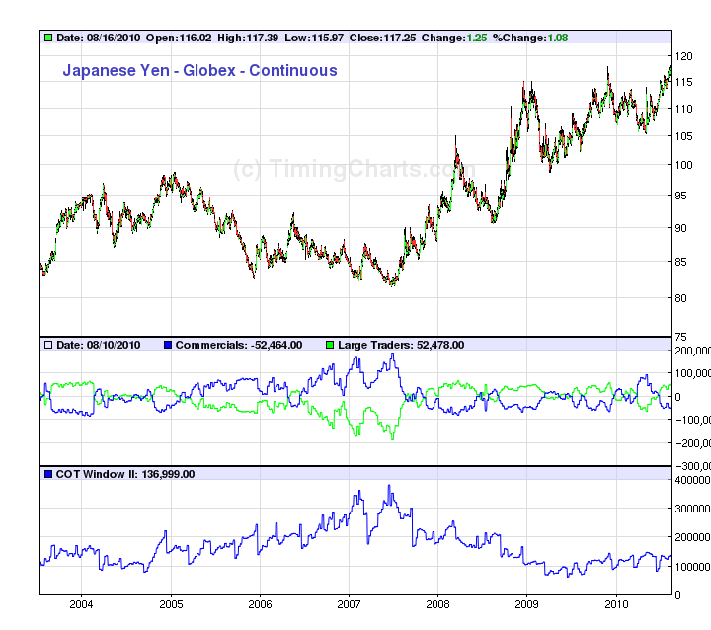
Task: Click the 2006 year label on the time axis
Action: click(x=261, y=604)
